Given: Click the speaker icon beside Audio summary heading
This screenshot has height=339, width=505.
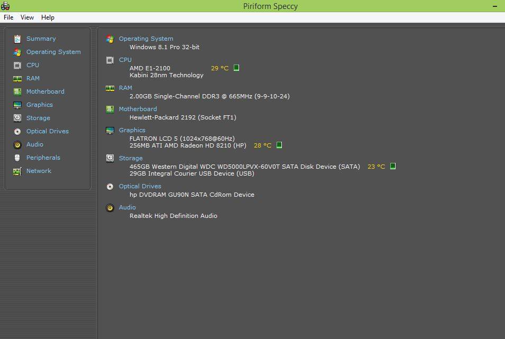Looking at the screenshot, I should 110,208.
